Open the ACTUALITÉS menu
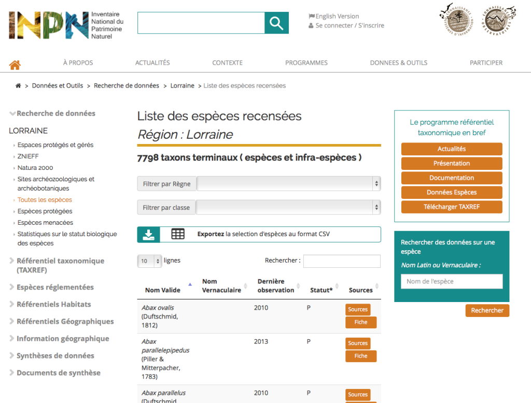Screen dimensions: 531x403 [152, 63]
